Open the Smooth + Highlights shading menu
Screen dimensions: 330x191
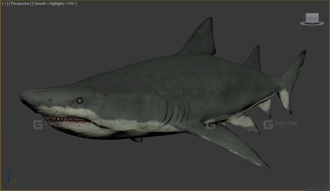point(54,4)
